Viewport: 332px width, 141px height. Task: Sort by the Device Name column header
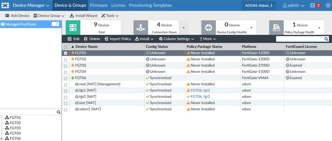(x=87, y=47)
